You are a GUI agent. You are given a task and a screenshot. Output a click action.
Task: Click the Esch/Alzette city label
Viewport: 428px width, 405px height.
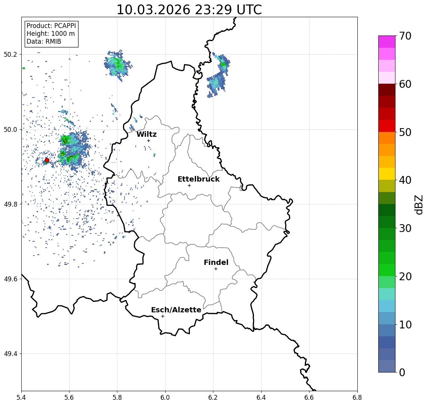[x=176, y=310]
